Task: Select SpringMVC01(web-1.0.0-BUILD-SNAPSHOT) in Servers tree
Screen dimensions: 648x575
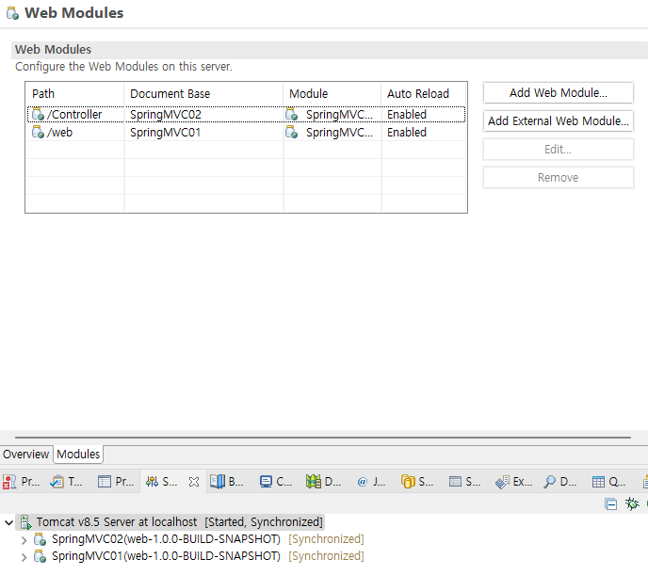Action: click(166, 556)
